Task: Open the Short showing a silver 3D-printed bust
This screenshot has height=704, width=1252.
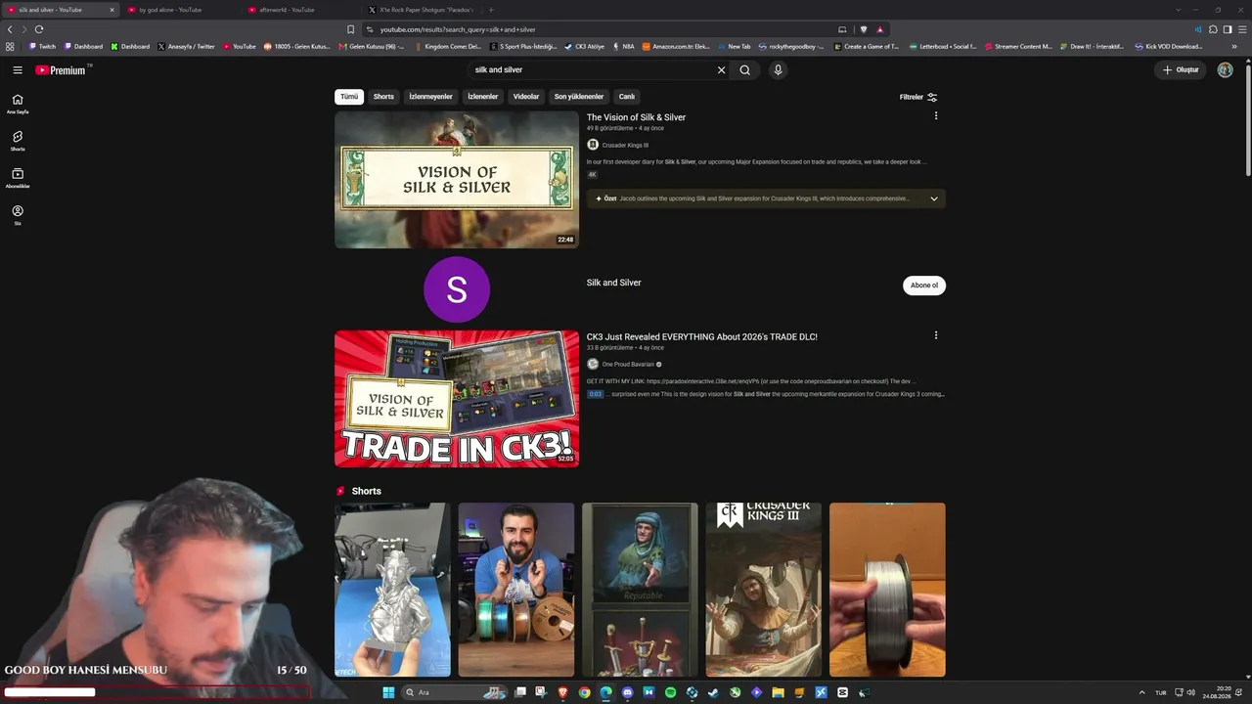Action: (392, 590)
